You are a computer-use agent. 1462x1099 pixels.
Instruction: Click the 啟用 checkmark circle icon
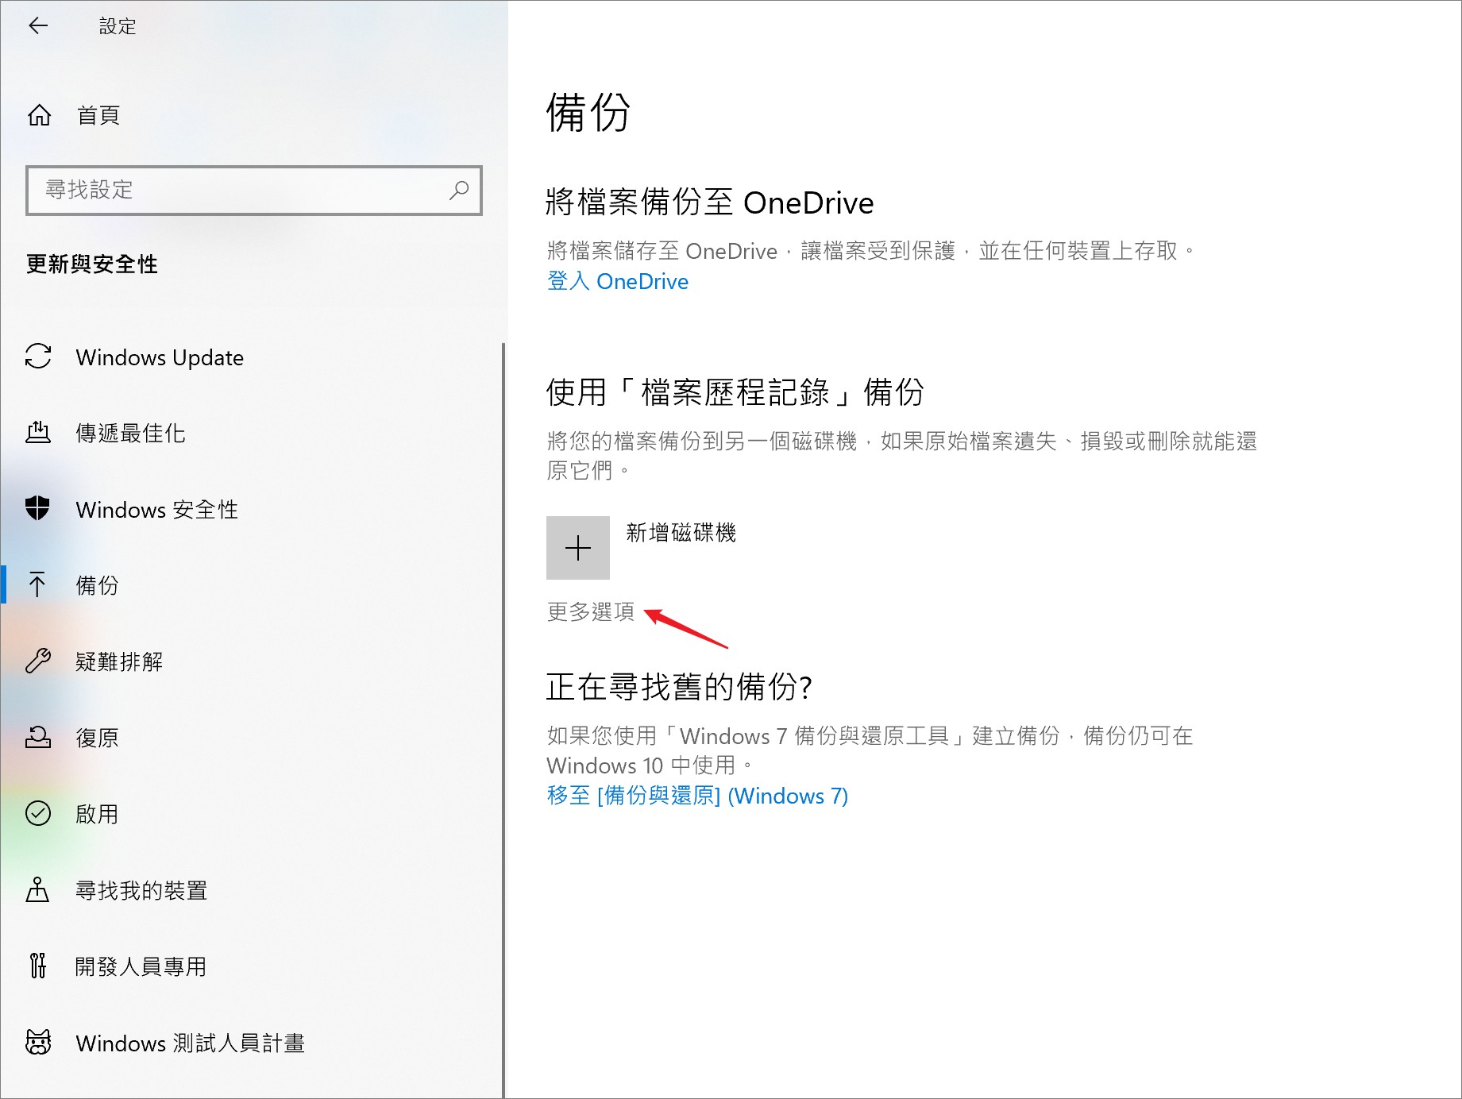click(x=38, y=813)
